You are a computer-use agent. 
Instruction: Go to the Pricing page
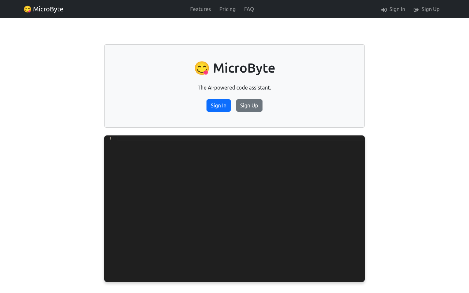coord(227,9)
